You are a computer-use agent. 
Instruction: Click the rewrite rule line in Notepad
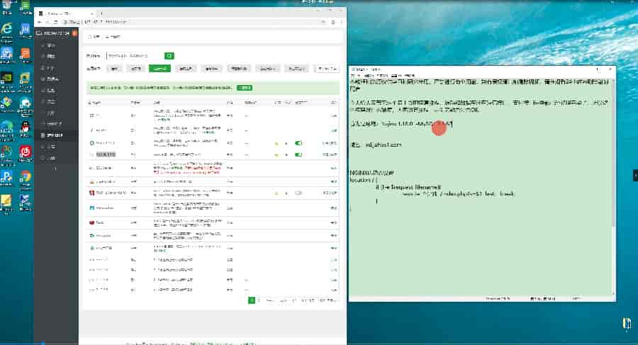(458, 194)
